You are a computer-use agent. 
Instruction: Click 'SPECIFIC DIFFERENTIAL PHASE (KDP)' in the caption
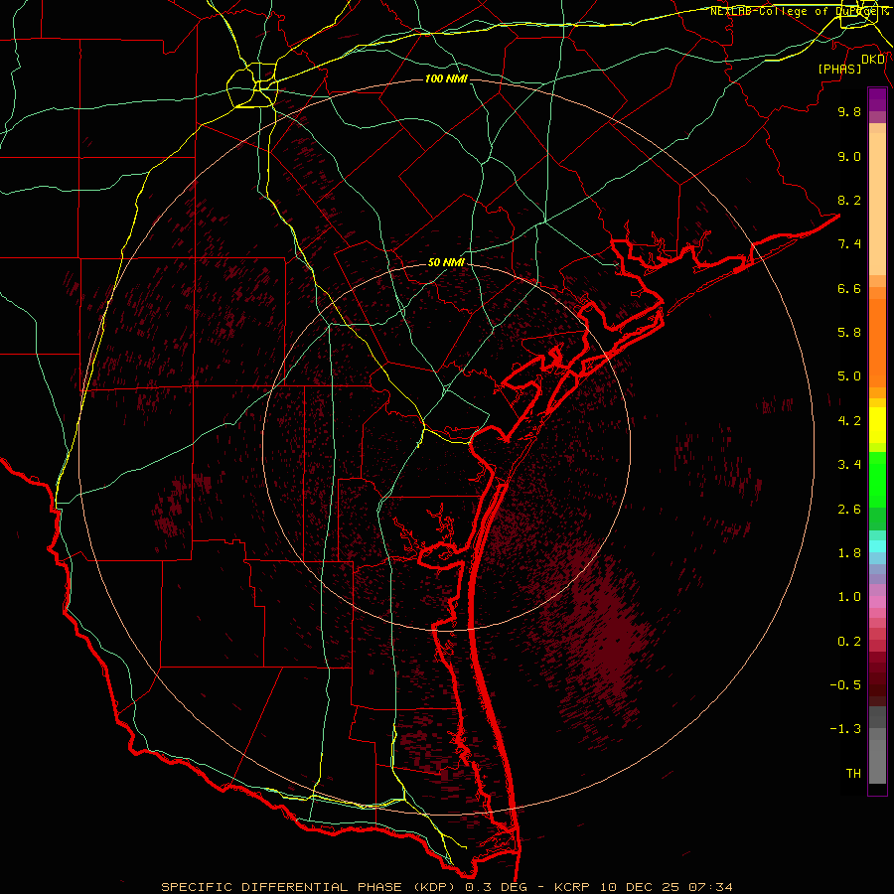point(310,887)
